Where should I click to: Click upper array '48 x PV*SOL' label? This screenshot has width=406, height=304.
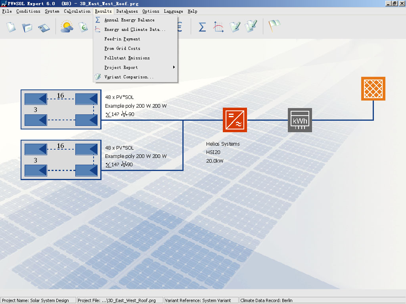[x=119, y=97]
